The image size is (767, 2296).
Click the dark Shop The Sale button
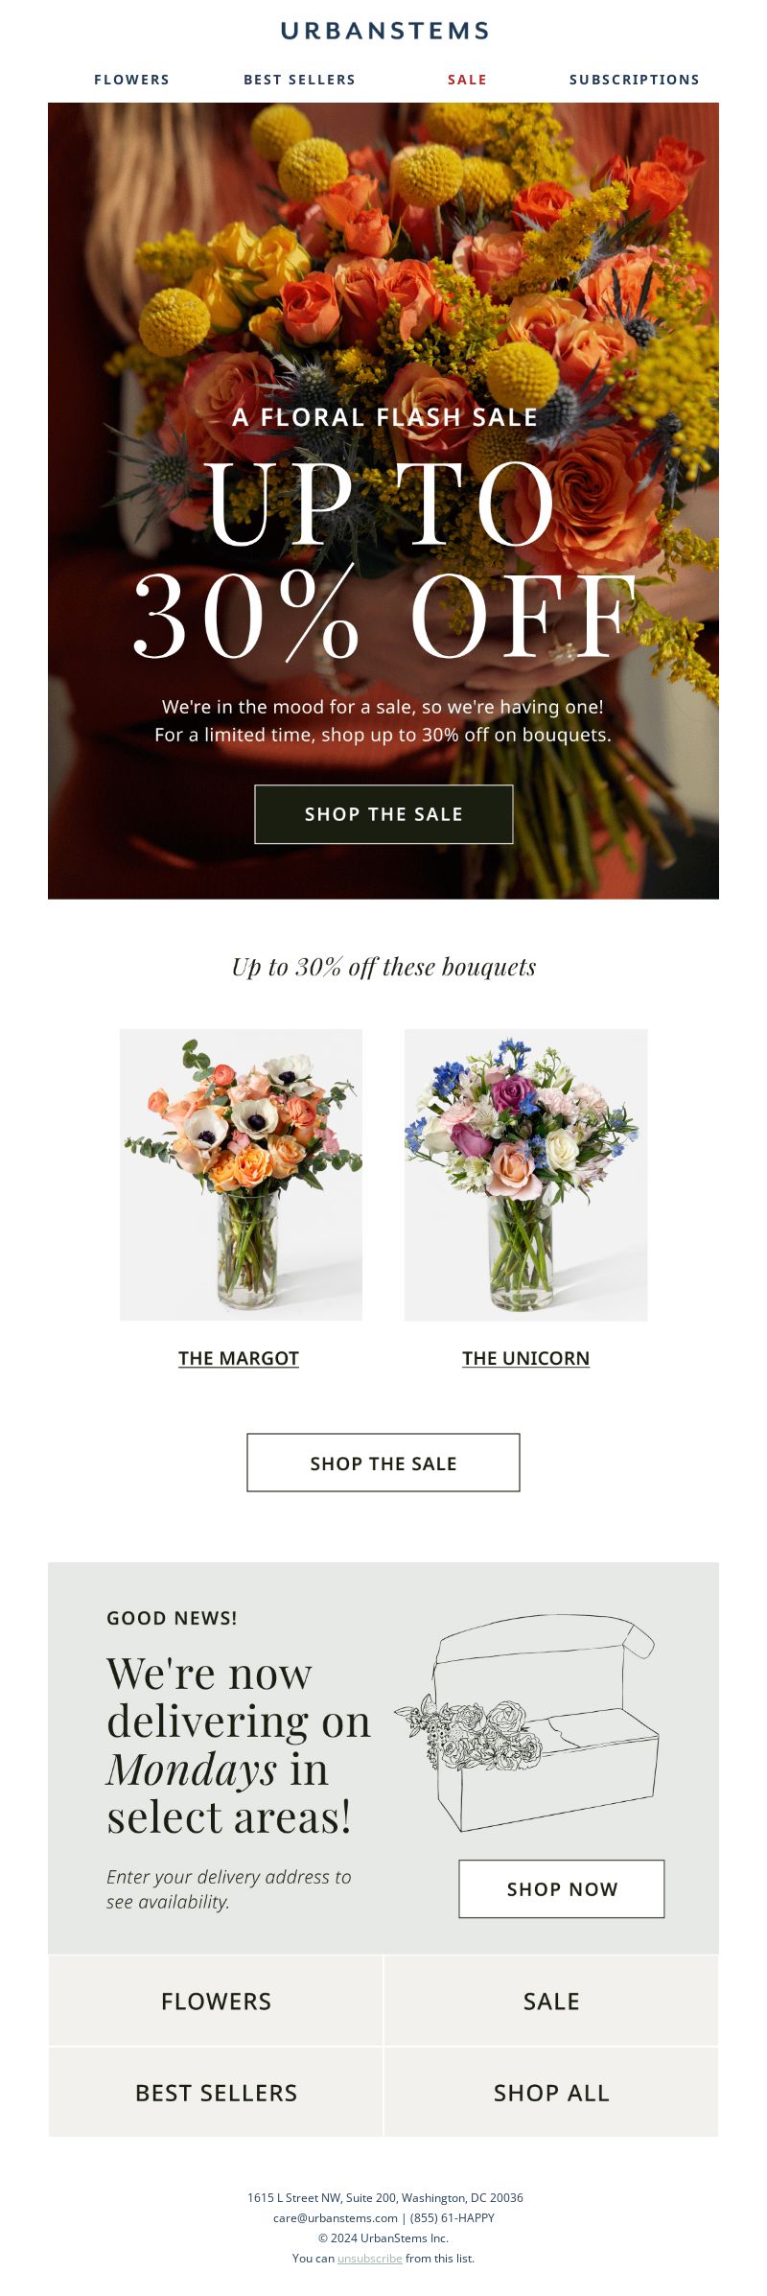coord(383,814)
